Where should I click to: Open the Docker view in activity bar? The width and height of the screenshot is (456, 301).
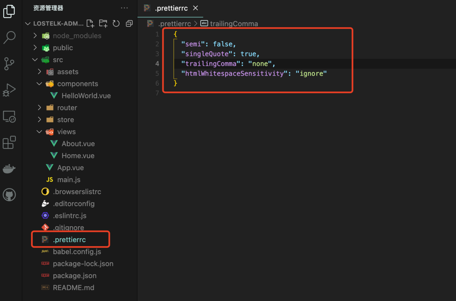tap(9, 169)
